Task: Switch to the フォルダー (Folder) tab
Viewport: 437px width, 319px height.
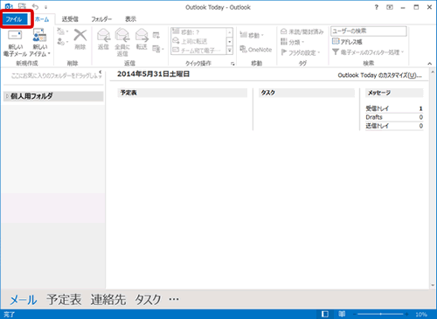Action: pyautogui.click(x=101, y=19)
